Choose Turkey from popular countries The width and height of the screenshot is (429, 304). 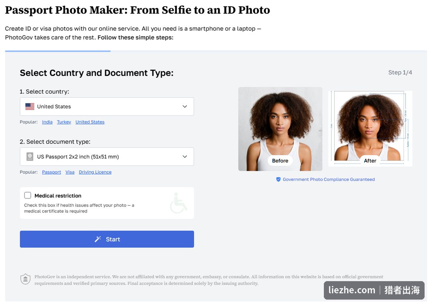64,122
